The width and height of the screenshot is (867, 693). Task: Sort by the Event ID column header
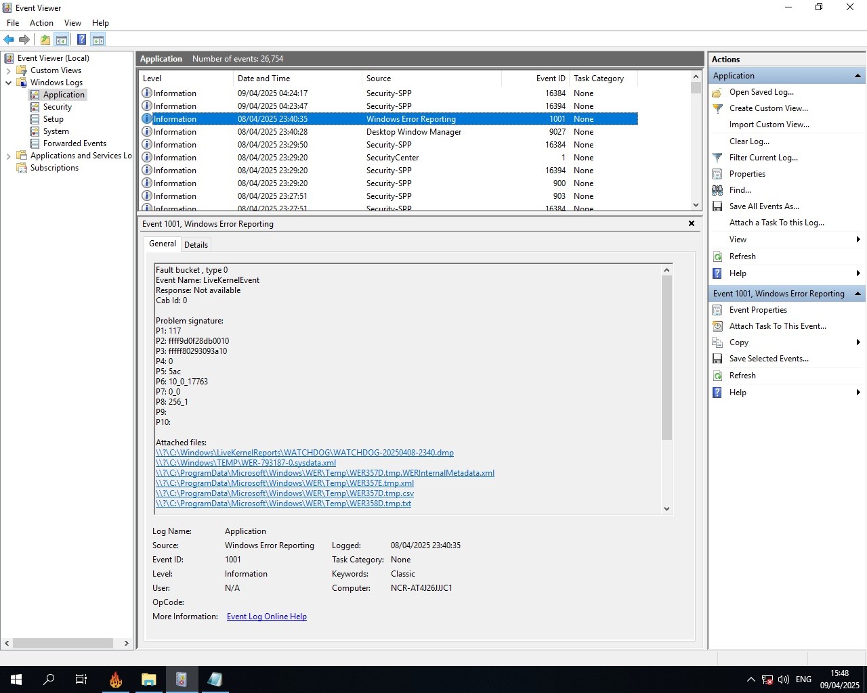(x=535, y=79)
